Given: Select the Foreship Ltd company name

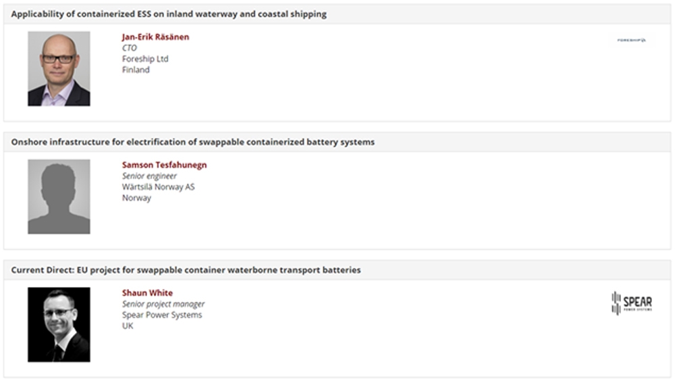Looking at the screenshot, I should pyautogui.click(x=145, y=59).
